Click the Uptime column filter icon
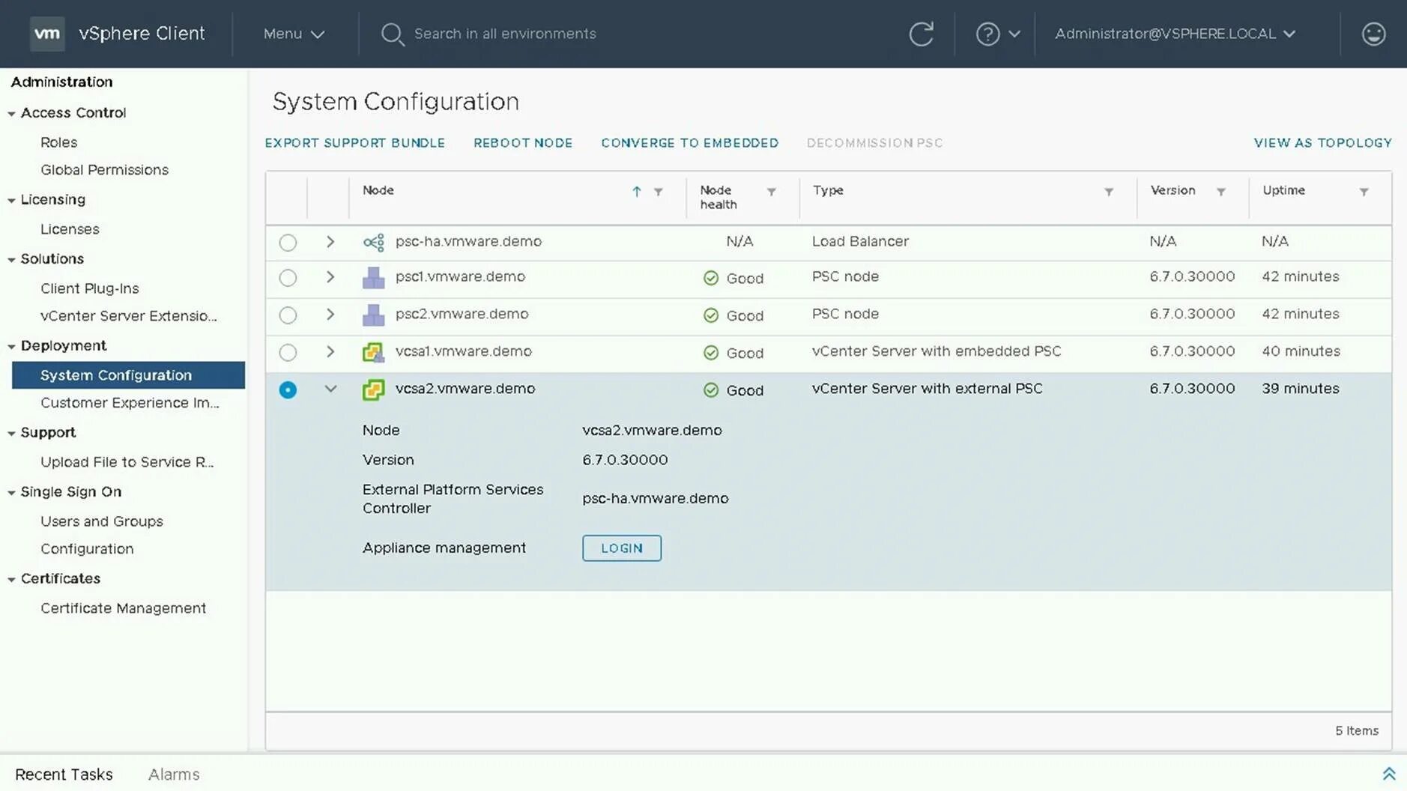The height and width of the screenshot is (791, 1407). (x=1364, y=192)
